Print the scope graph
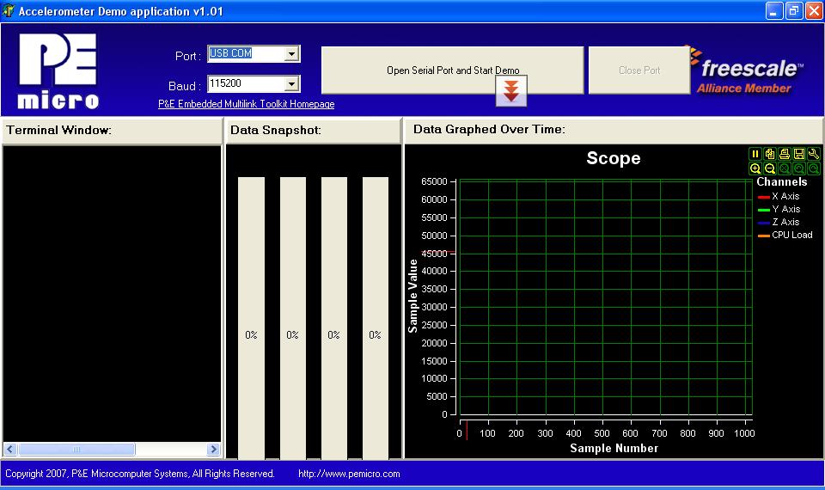The width and height of the screenshot is (825, 490). pyautogui.click(x=784, y=154)
